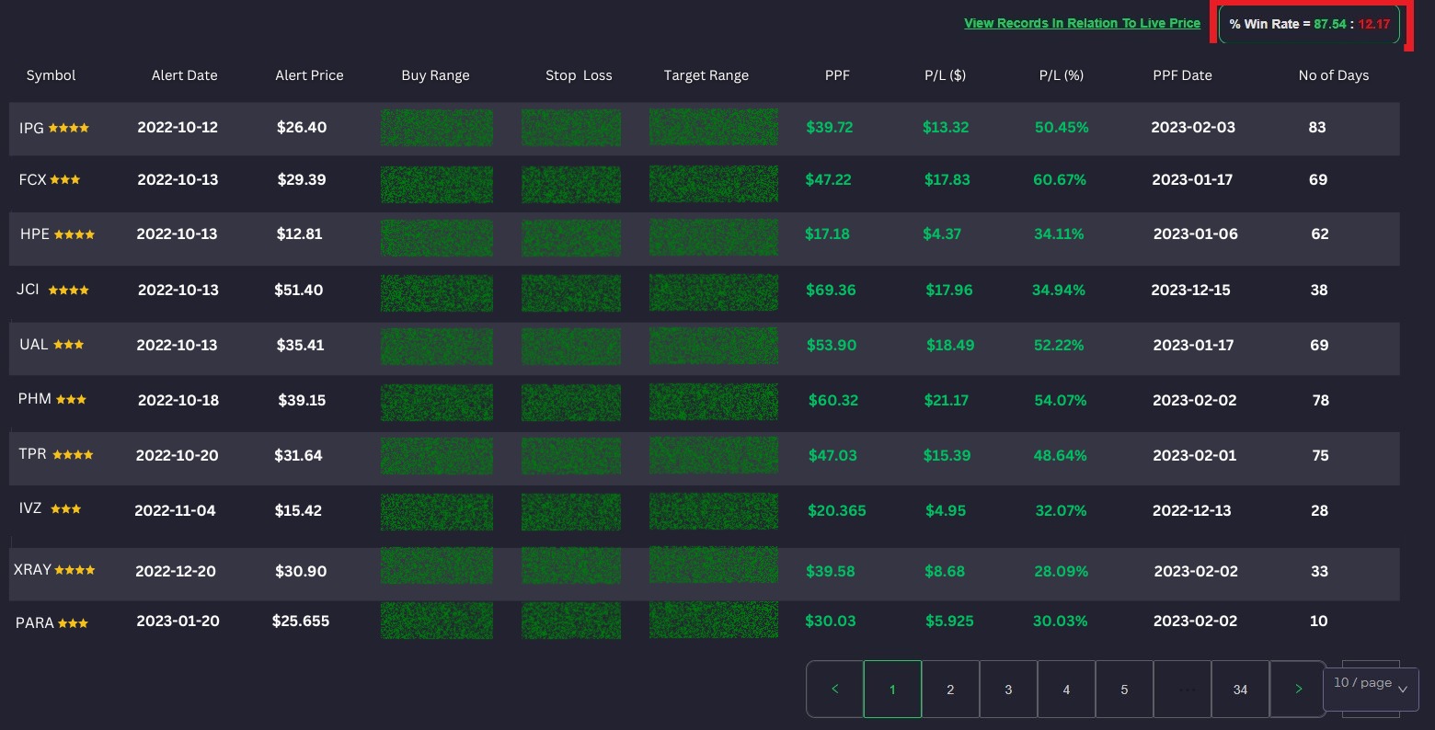Click the P/L (%) column header
Screen dimensions: 1435x730
(1061, 75)
